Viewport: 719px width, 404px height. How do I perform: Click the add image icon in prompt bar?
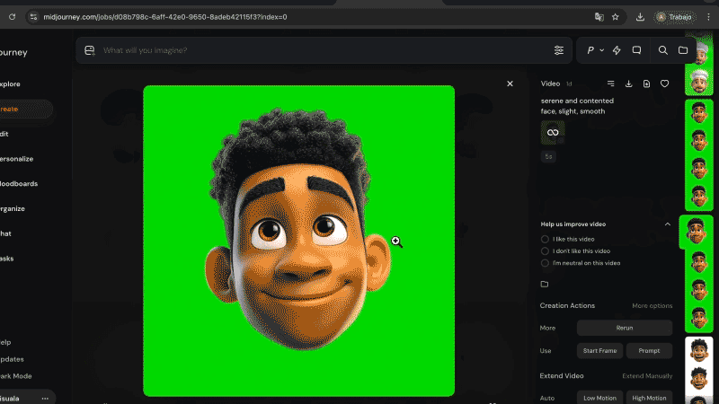coord(89,50)
